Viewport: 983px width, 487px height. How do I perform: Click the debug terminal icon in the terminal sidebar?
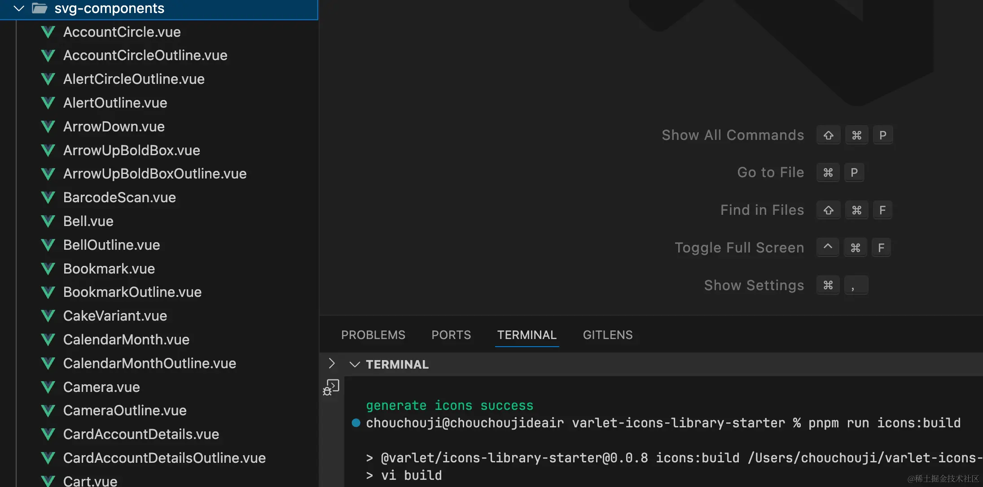pos(331,387)
